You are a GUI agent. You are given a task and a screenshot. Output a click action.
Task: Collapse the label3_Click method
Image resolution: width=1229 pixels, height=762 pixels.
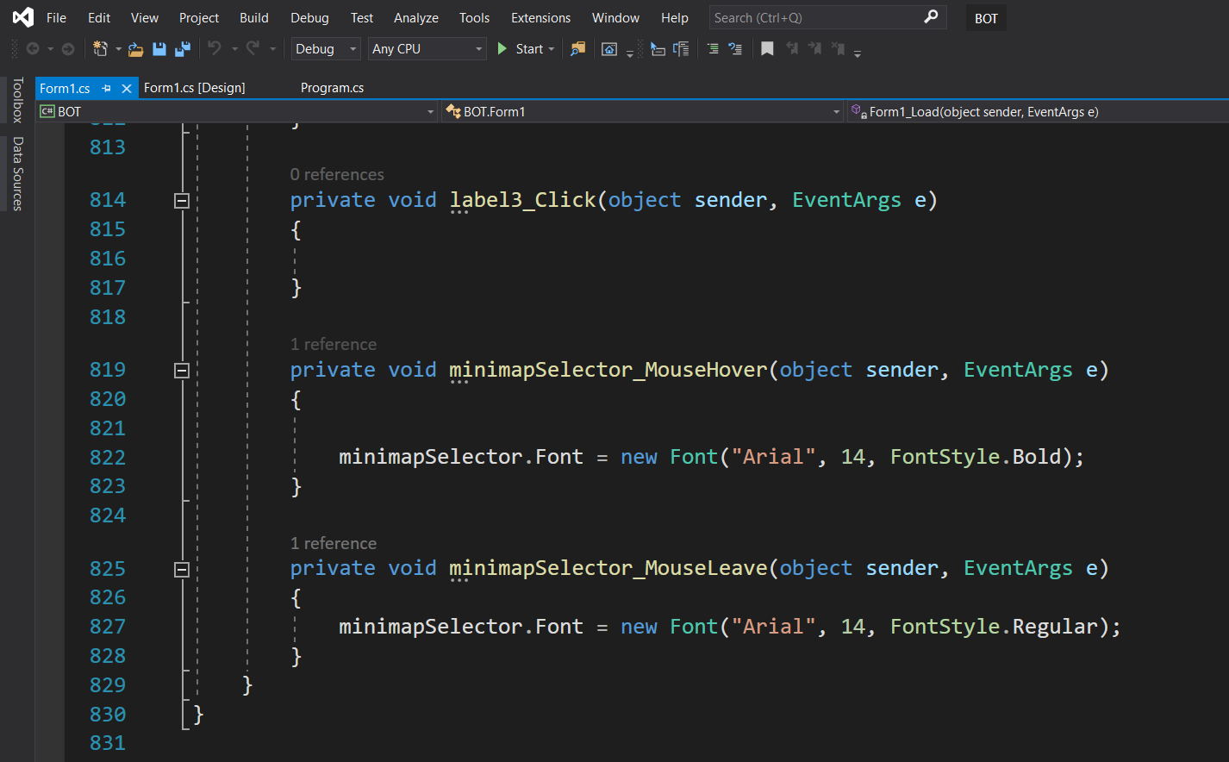pyautogui.click(x=182, y=201)
